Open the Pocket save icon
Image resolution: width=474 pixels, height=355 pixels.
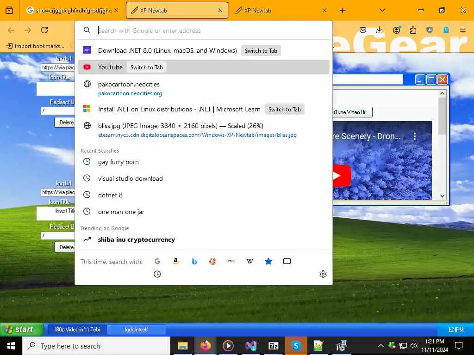(x=363, y=30)
